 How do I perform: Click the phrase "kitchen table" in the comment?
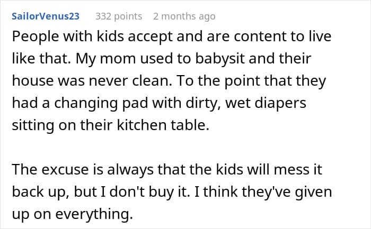[x=163, y=125]
